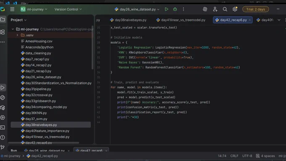The image size is (286, 161).
Task: Close the day26_wine_dataset.py run tab
Action: click(69, 151)
